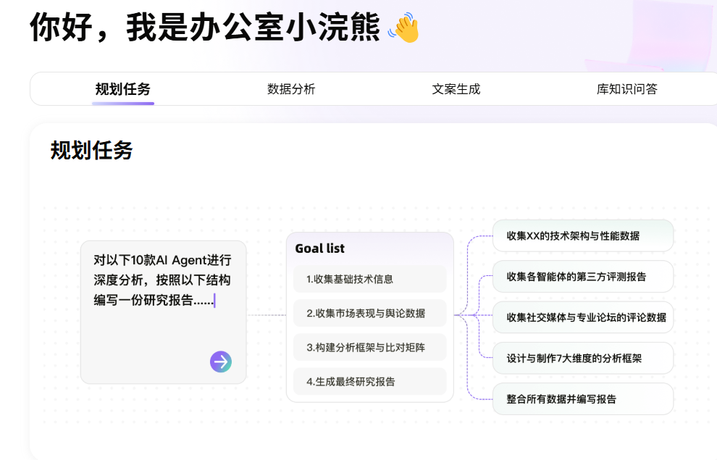Click the waving hand emoji
Image resolution: width=717 pixels, height=460 pixels.
(x=404, y=27)
